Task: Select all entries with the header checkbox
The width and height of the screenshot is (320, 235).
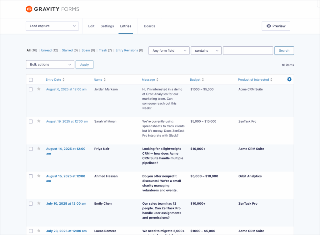Action: (x=31, y=79)
